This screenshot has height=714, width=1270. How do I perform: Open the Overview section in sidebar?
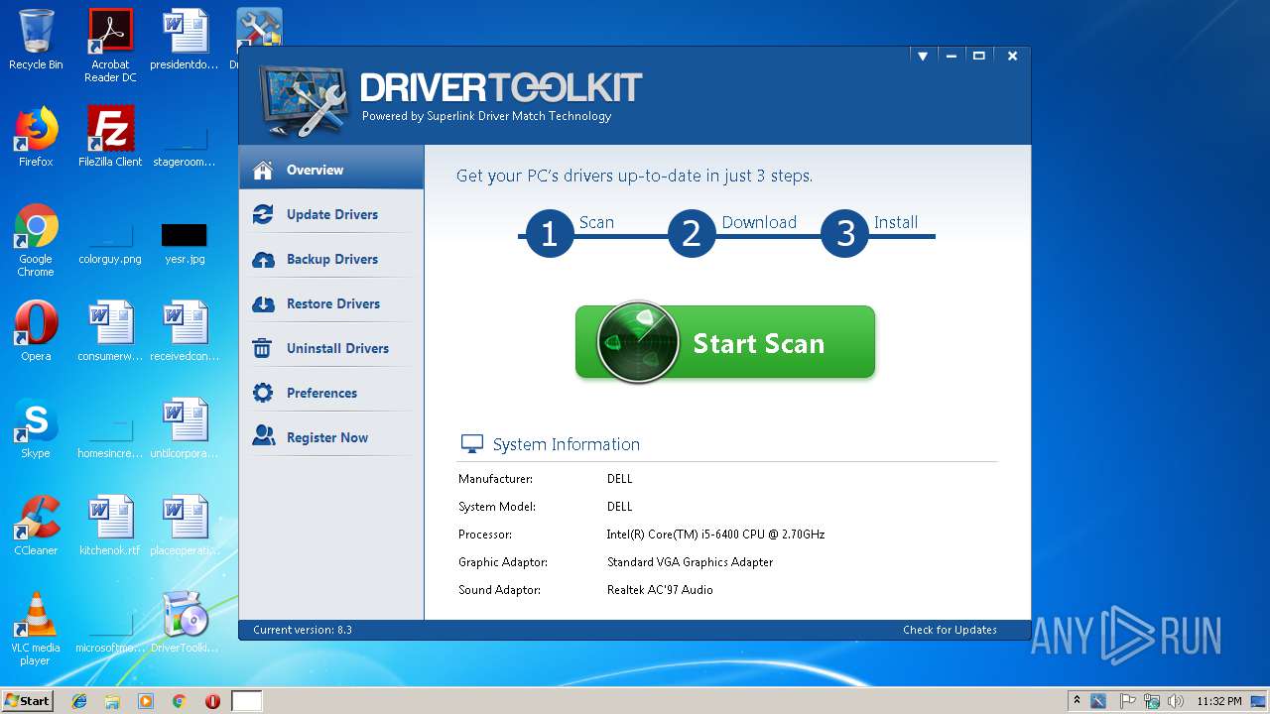pos(331,170)
